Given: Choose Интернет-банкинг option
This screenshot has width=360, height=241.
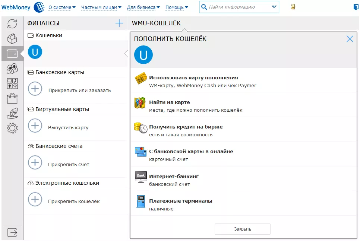Looking at the screenshot, I should (244, 178).
